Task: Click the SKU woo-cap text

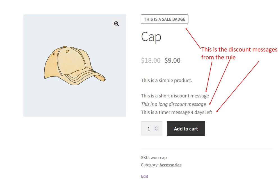Action: pyautogui.click(x=154, y=158)
